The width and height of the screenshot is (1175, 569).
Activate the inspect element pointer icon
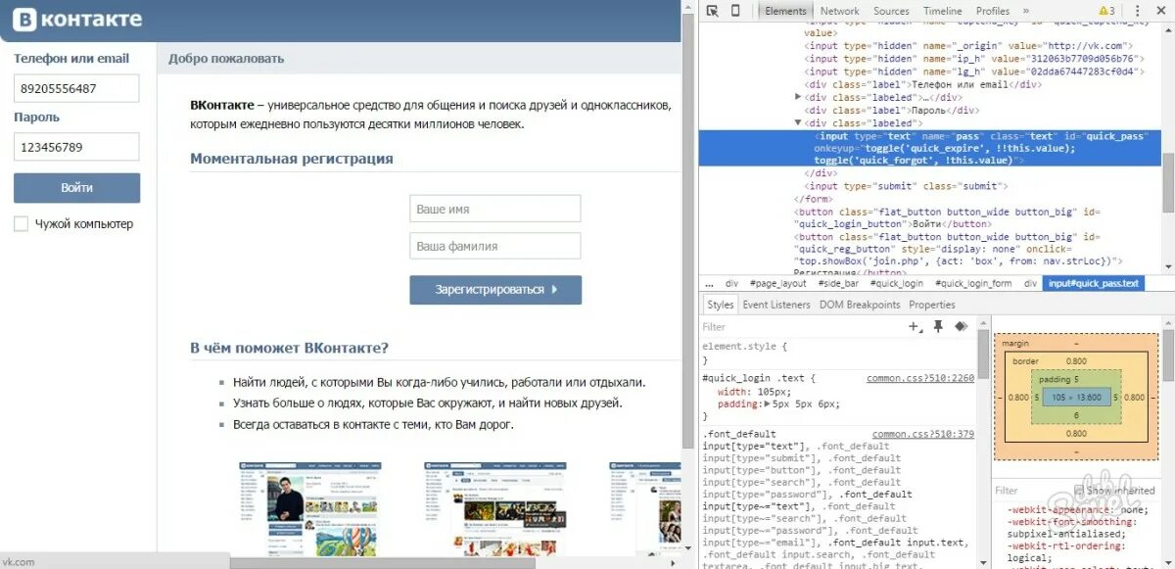[x=713, y=11]
